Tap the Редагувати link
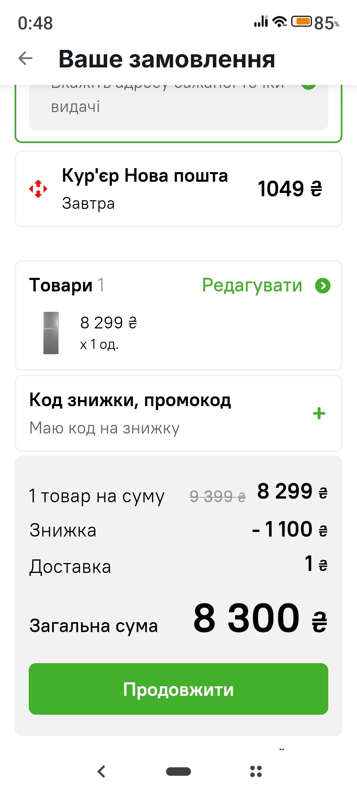 pyautogui.click(x=252, y=285)
